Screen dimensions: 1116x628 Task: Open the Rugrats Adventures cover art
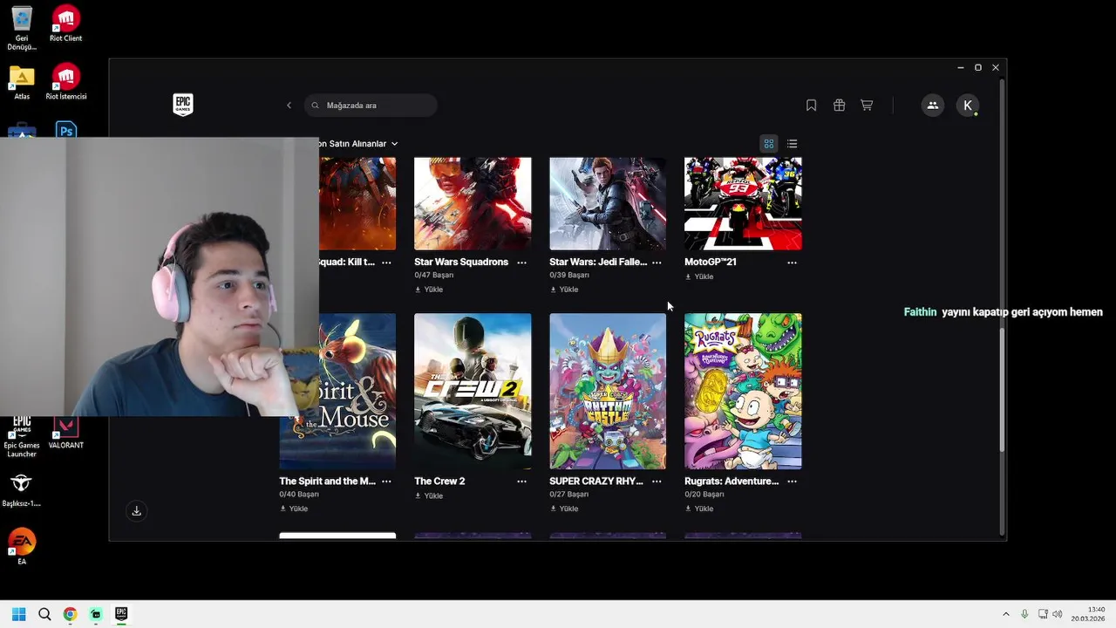[743, 391]
